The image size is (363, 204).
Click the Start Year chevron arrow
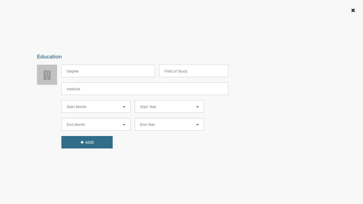[197, 107]
